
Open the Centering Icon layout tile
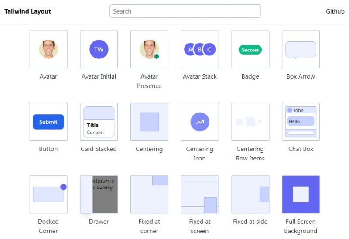[x=200, y=122]
